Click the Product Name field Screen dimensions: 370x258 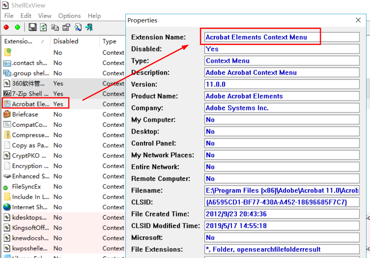click(x=282, y=96)
